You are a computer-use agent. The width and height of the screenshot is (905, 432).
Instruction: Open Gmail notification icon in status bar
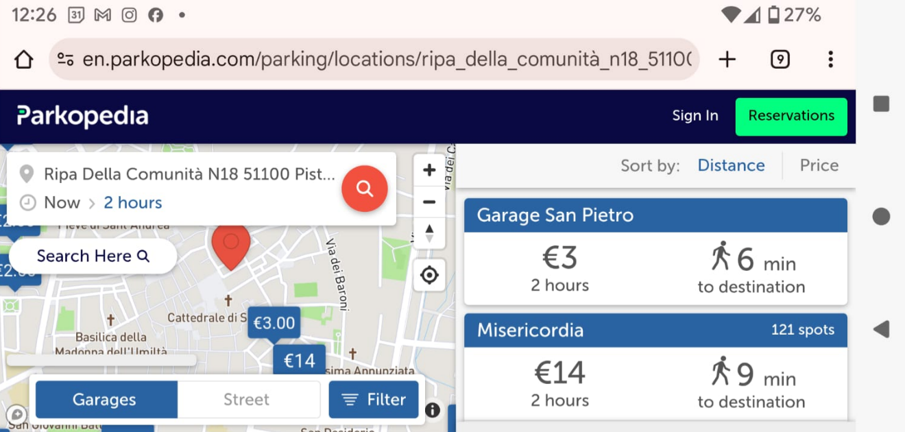(x=103, y=14)
